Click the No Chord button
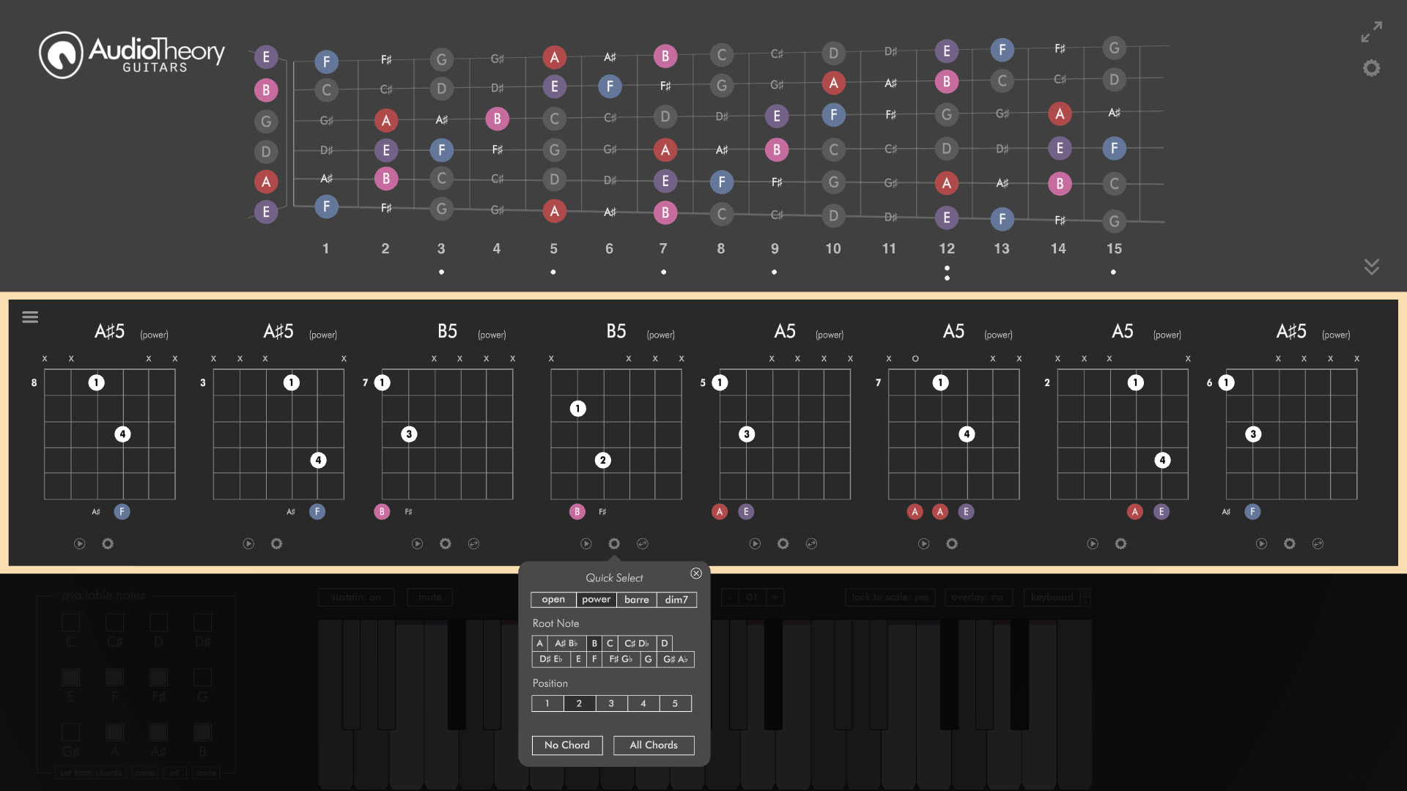Screen dimensions: 1407x791 567,745
